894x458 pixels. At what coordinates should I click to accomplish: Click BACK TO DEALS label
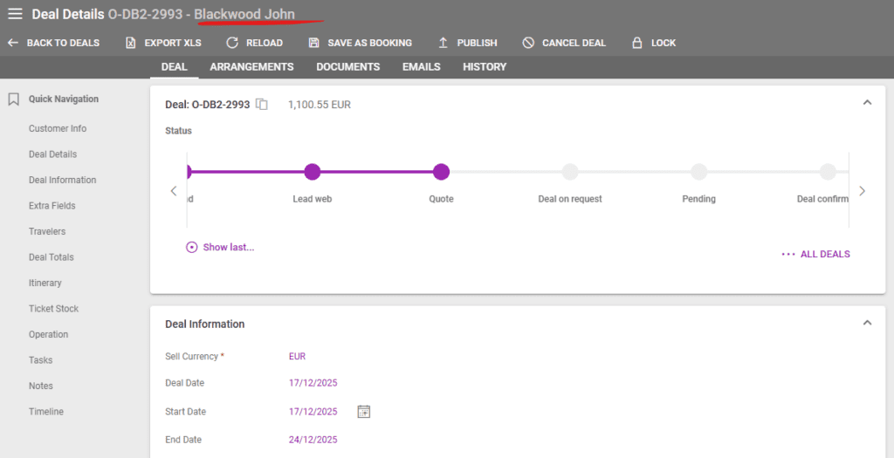coord(63,43)
